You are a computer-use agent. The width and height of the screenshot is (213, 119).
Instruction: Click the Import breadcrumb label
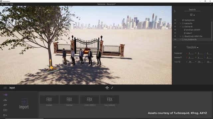pyautogui.click(x=12, y=88)
